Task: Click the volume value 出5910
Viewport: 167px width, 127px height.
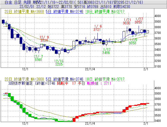Action: coord(106,7)
